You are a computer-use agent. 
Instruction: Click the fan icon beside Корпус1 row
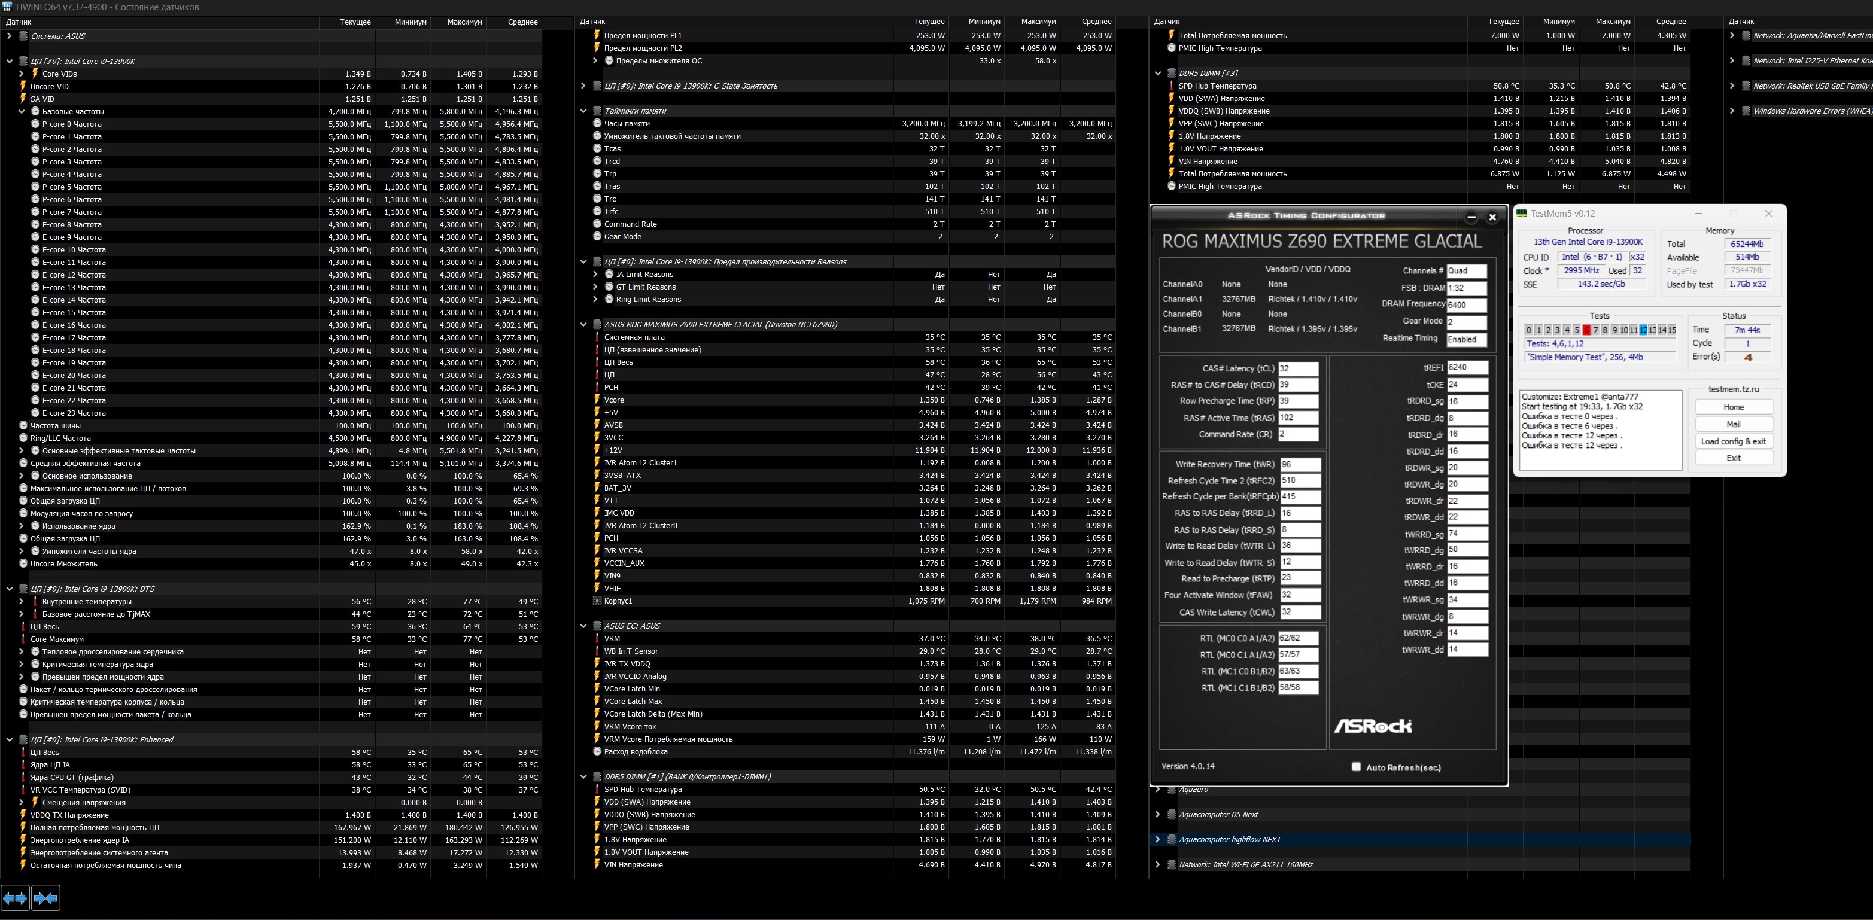click(x=597, y=601)
